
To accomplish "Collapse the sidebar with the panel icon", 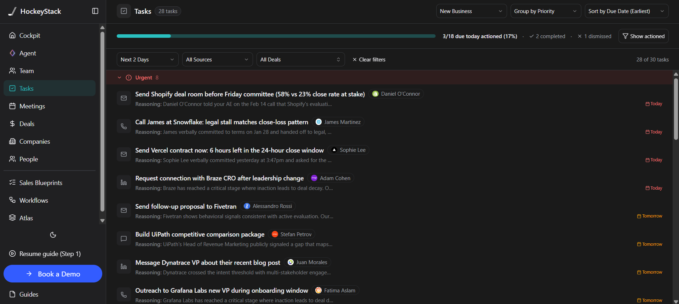I will tap(95, 11).
